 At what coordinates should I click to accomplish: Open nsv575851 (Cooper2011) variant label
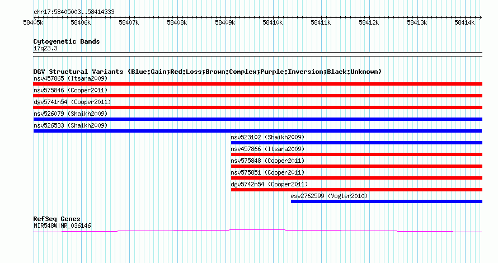click(267, 172)
